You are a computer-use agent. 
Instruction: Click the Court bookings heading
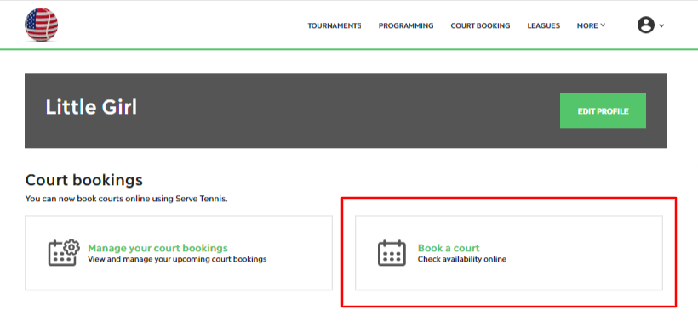point(84,180)
